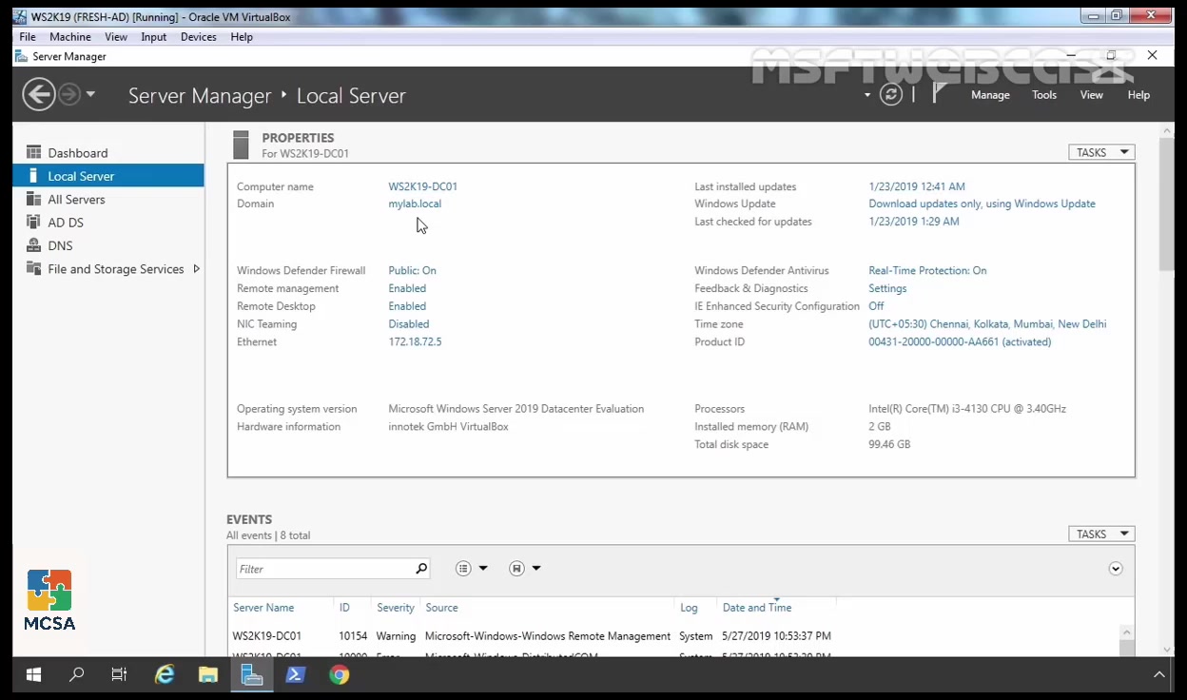Go back using the Server Manager back arrow

coord(39,94)
